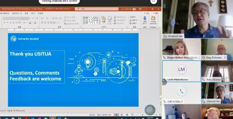Viewport: 233px width, 119px height.
Task: Open the Slide Show (슬라이드 쇼) tab
Action: (x=17, y=13)
